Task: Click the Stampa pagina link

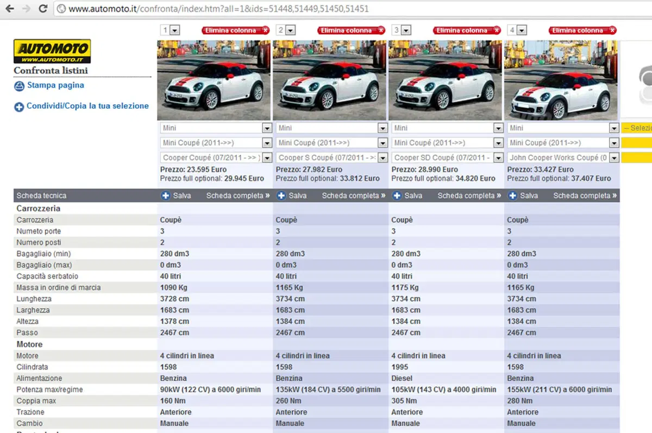Action: coord(55,85)
